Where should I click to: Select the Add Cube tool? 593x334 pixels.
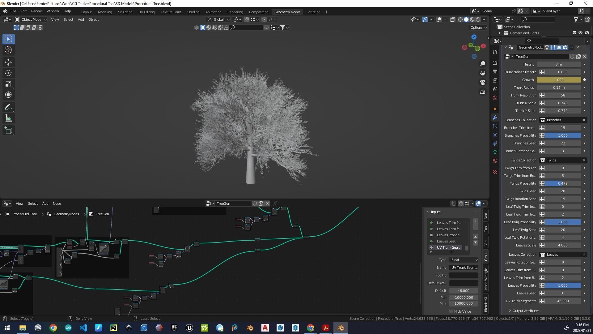tap(8, 131)
